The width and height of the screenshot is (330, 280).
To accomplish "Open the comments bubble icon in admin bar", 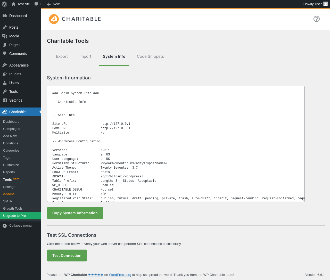I will click(x=36, y=4).
